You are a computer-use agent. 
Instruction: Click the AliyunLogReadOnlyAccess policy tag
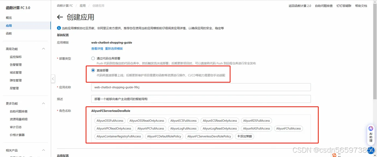220,128
